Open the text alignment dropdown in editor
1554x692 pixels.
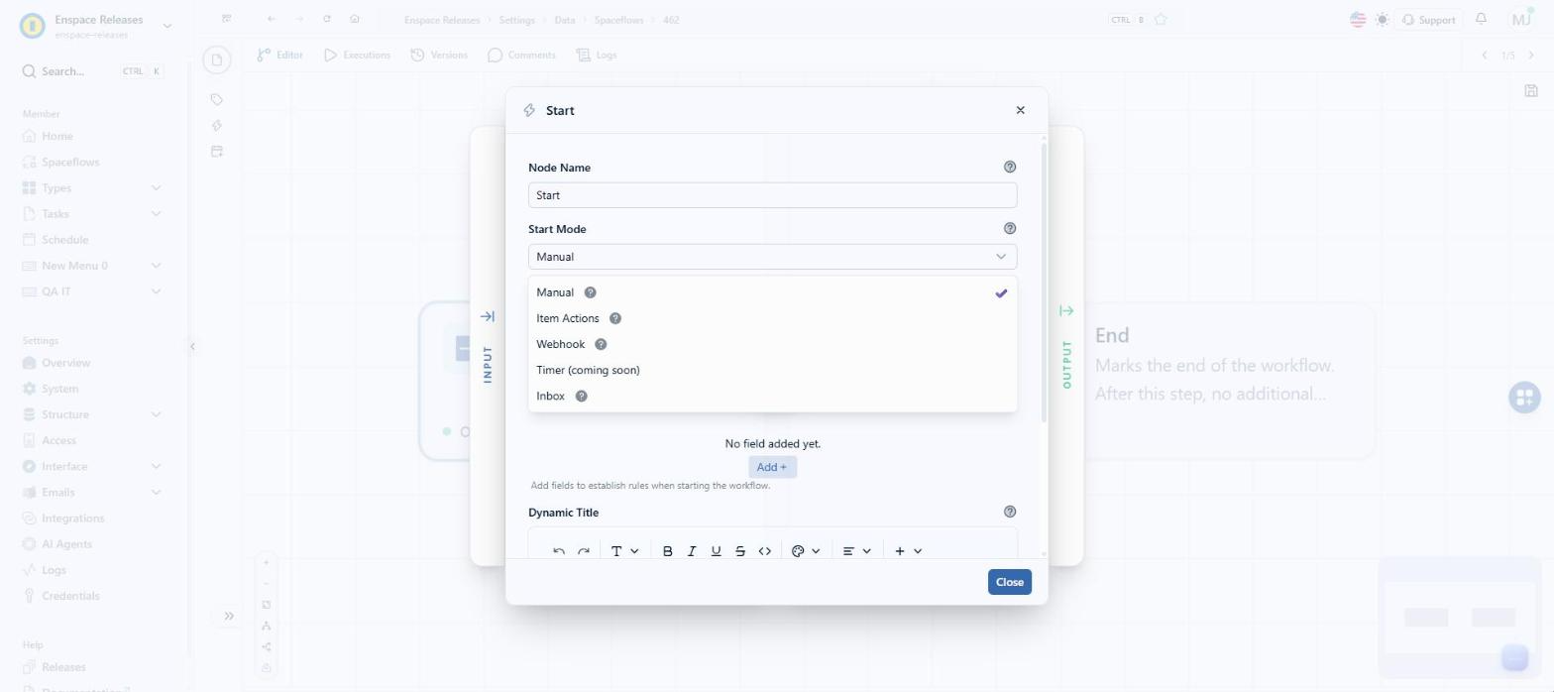pos(856,551)
